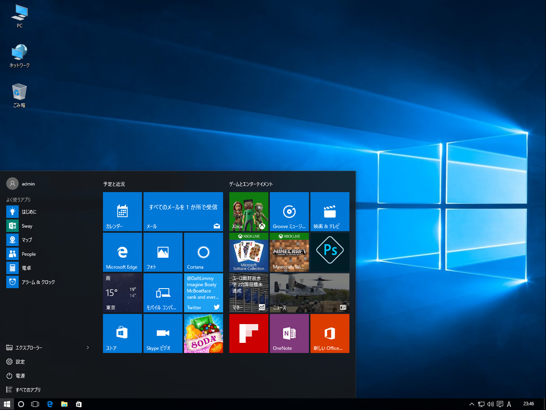Select the Sway app in the sidebar
This screenshot has height=410, width=546.
(x=27, y=226)
